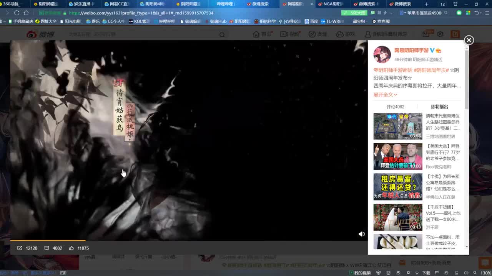
Task: Open the 网址大全 bookmark
Action: coord(46,21)
